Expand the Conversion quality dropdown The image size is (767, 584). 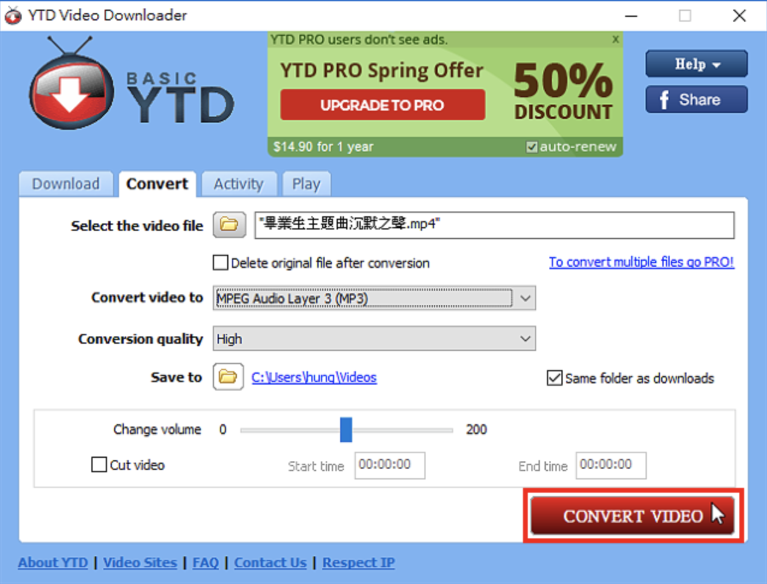374,339
